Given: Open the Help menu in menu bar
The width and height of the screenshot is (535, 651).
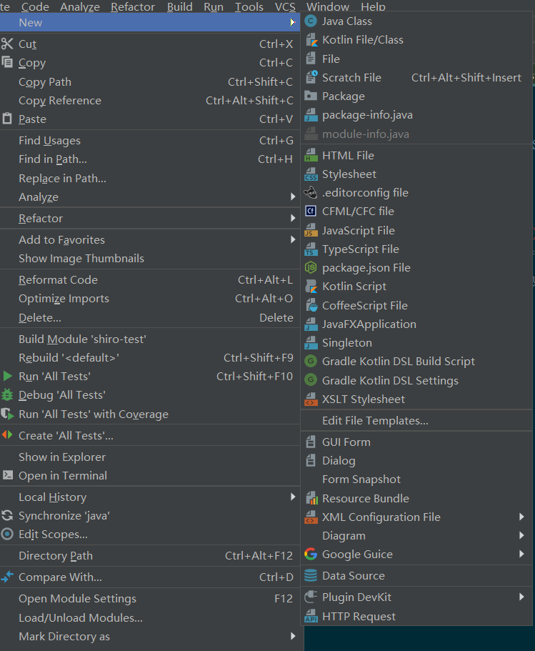Looking at the screenshot, I should (373, 6).
